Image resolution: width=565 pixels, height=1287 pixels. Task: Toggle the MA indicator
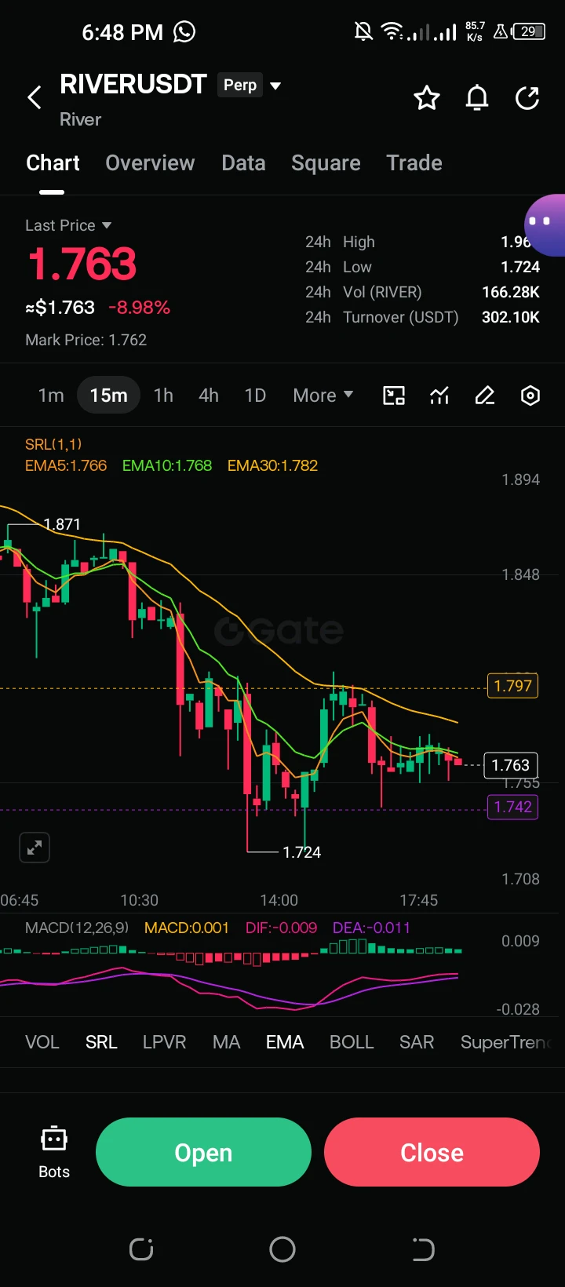(x=226, y=1042)
